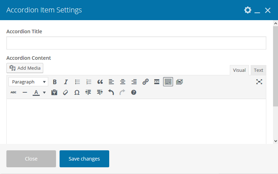This screenshot has height=174, width=278.
Task: Switch to the Visual editor tab
Action: coord(239,70)
